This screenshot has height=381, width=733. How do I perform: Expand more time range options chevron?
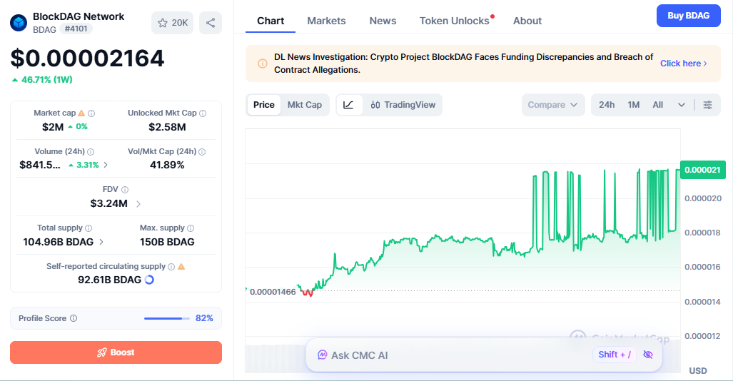(682, 105)
